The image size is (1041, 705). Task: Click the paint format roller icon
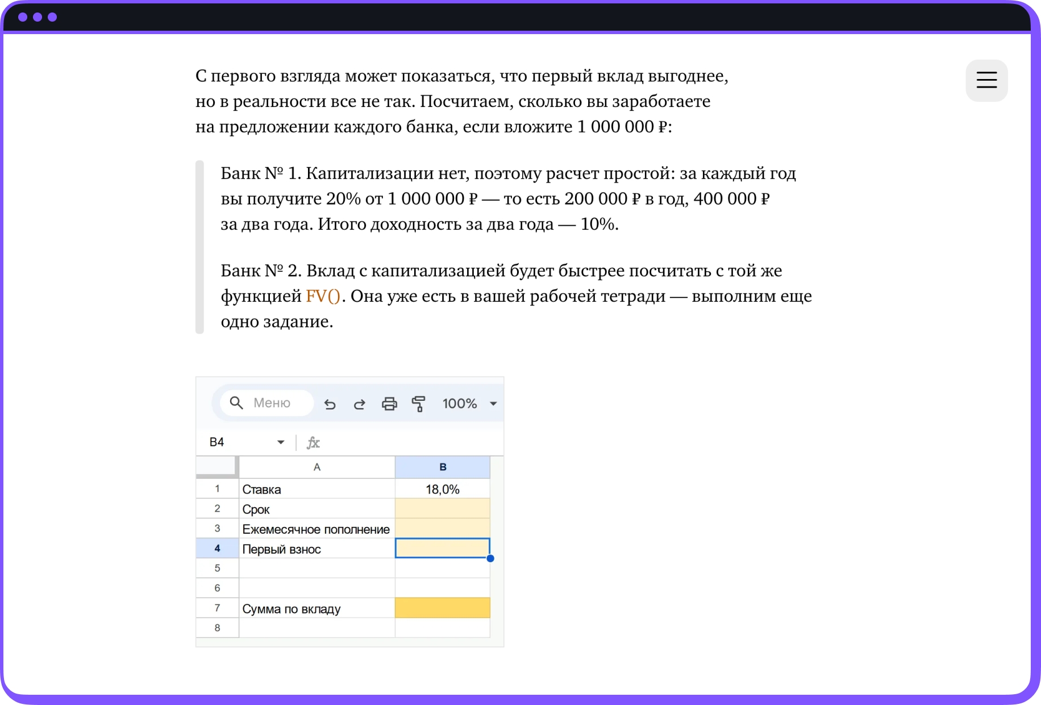pos(419,404)
